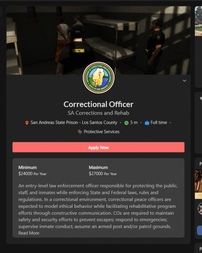Screen dimensions: 202x253
Task: Click the Correctional Officer job title
Action: pyautogui.click(x=98, y=104)
